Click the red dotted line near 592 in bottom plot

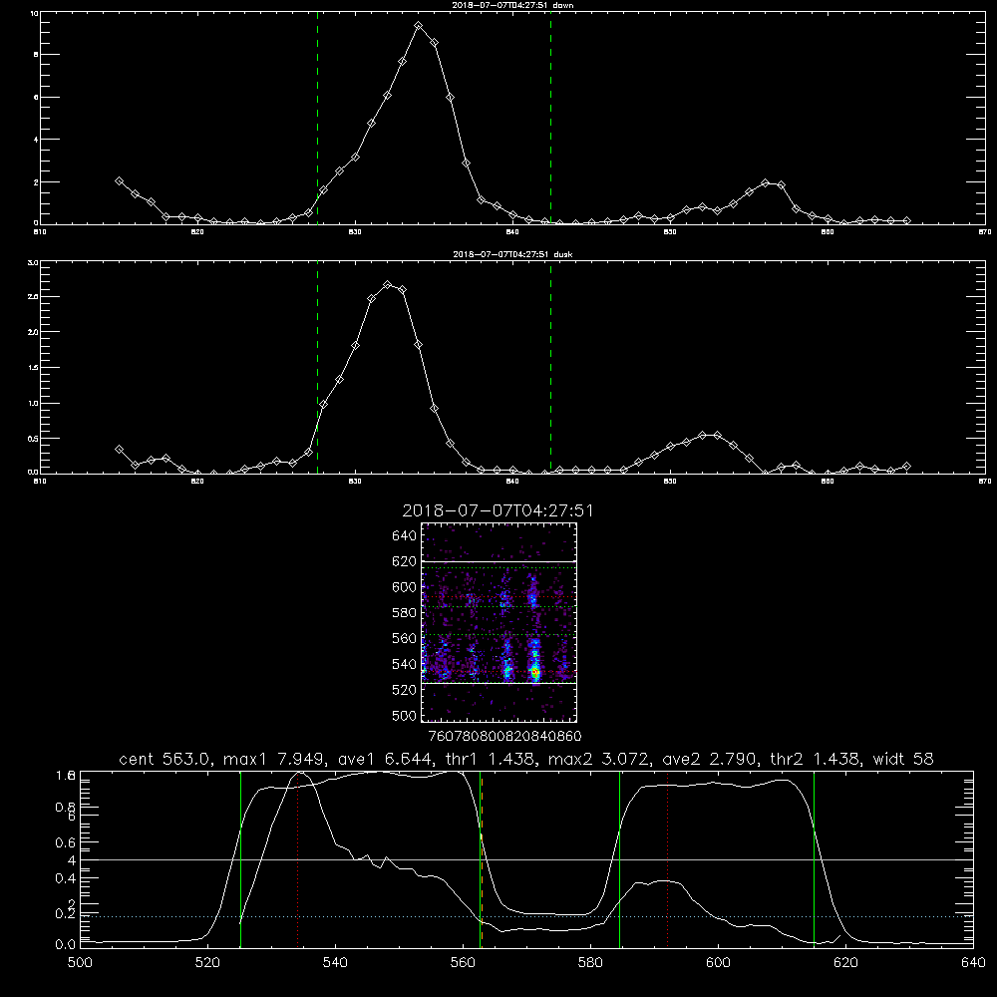coord(668,858)
